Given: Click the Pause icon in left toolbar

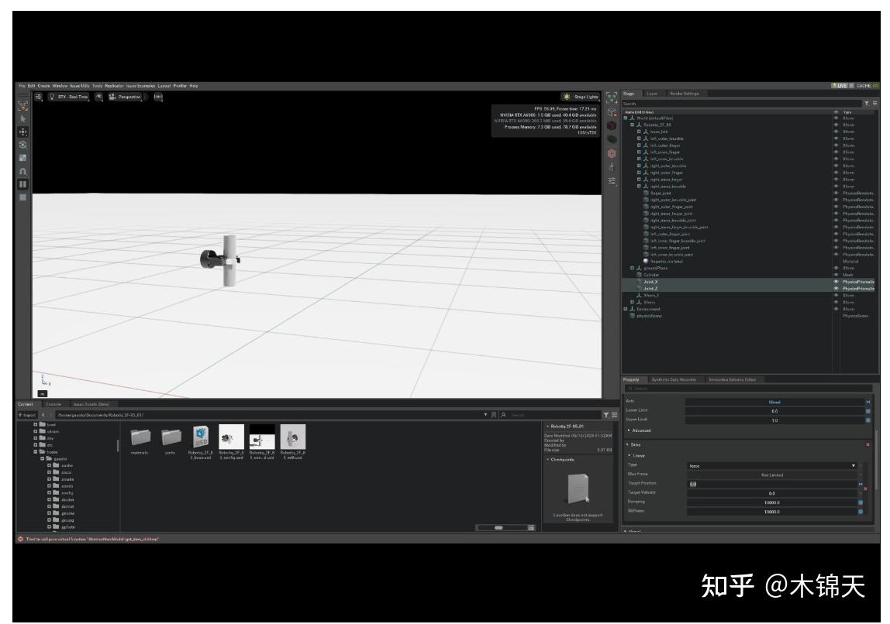Looking at the screenshot, I should click(x=22, y=183).
